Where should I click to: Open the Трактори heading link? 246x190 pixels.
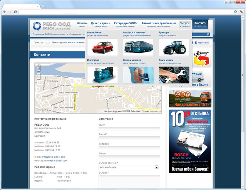pyautogui.click(x=164, y=32)
